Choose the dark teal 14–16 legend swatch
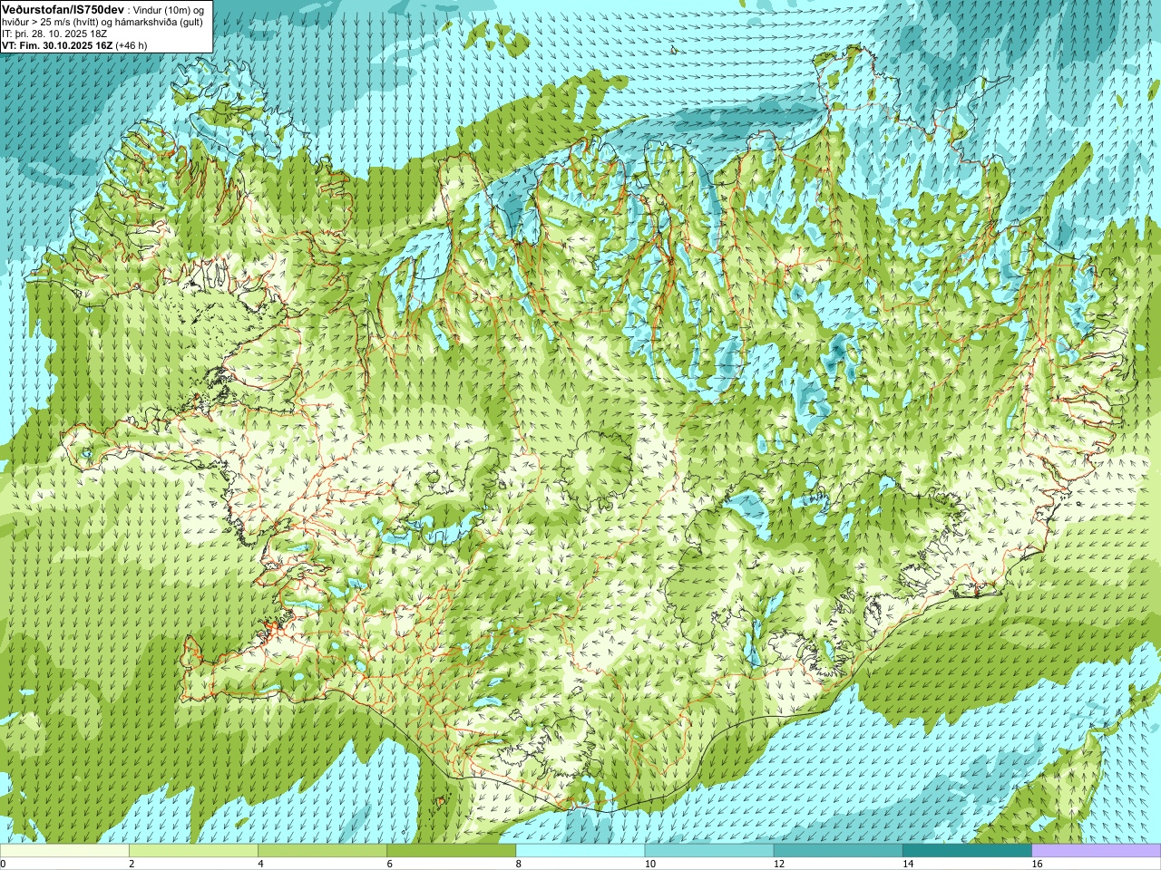This screenshot has height=870, width=1161. click(x=966, y=851)
